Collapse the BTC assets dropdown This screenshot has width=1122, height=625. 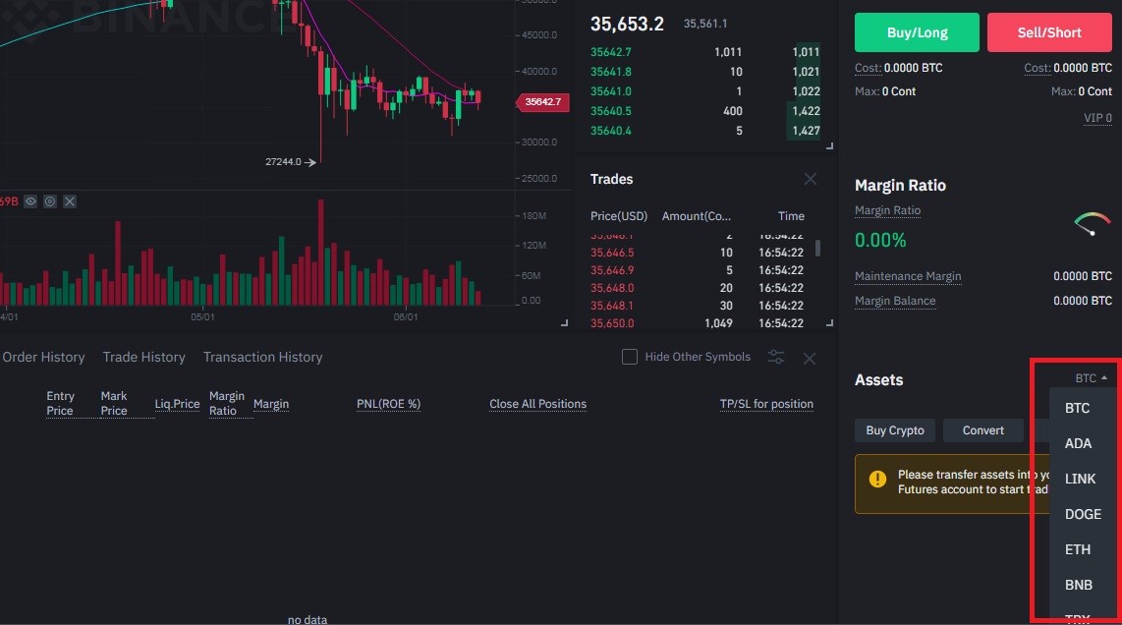[1092, 378]
